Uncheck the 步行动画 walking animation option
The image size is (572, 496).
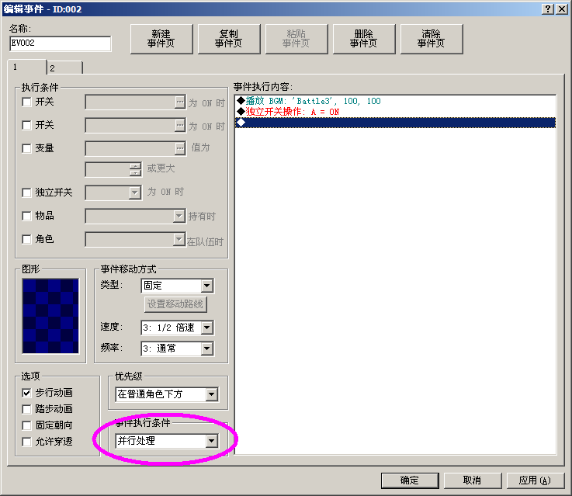pyautogui.click(x=26, y=393)
